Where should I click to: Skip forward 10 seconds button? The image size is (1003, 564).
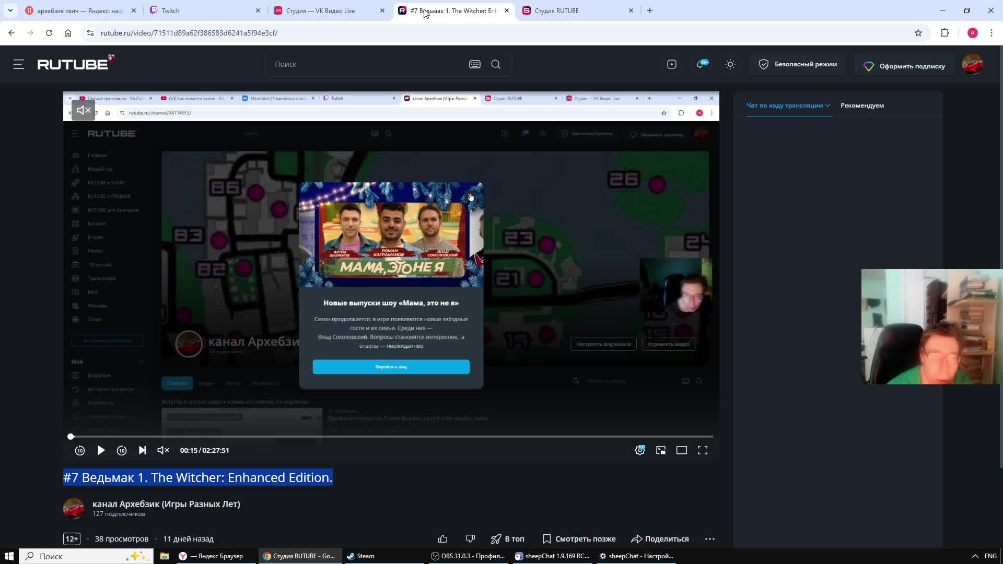[x=122, y=450]
